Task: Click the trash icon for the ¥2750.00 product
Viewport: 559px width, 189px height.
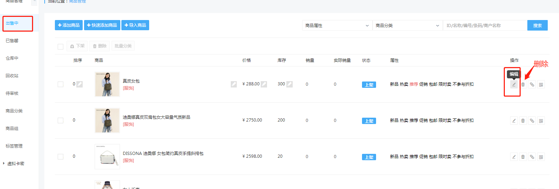Action: [523, 121]
